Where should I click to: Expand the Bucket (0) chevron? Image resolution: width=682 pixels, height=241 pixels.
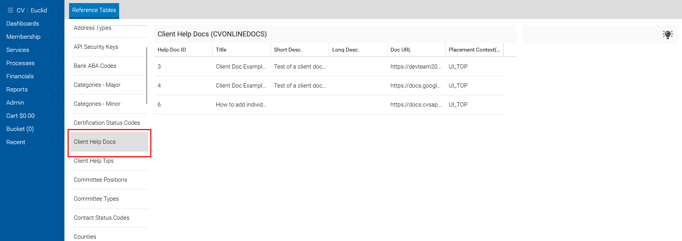pyautogui.click(x=56, y=129)
